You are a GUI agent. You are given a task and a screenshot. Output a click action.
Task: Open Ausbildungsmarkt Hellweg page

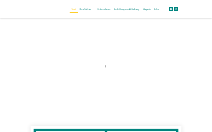(x=126, y=9)
